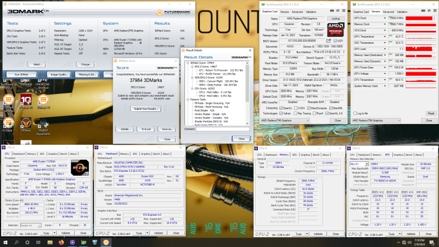Open PCMark 7 desktop shortcut

[8, 125]
